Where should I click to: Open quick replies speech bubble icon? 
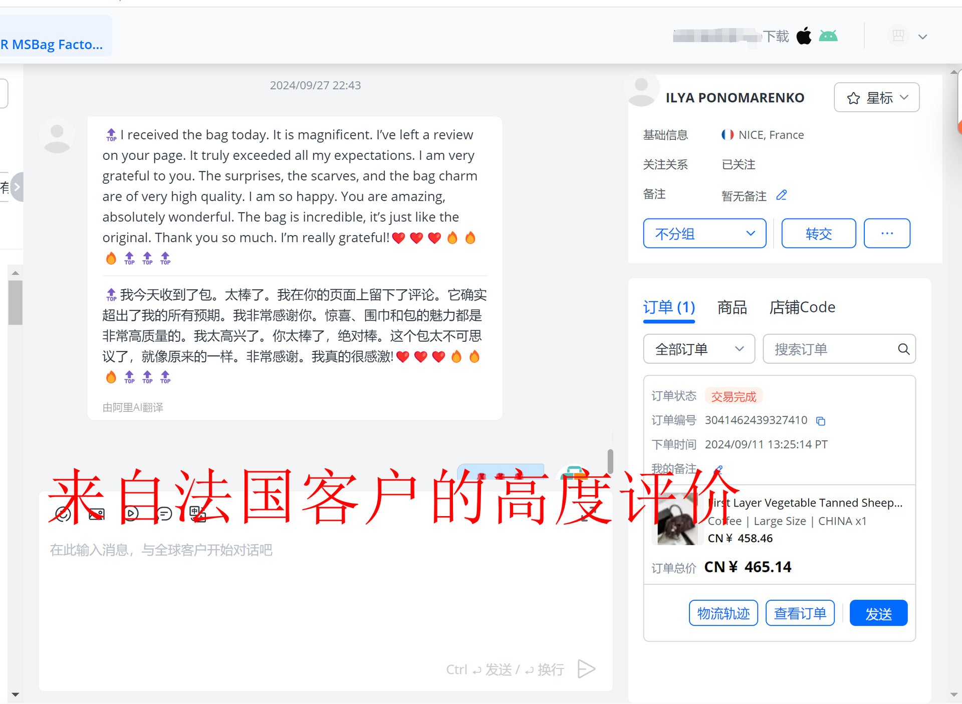point(164,514)
